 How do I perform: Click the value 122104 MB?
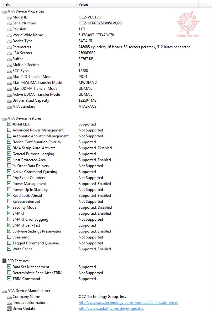point(87,100)
